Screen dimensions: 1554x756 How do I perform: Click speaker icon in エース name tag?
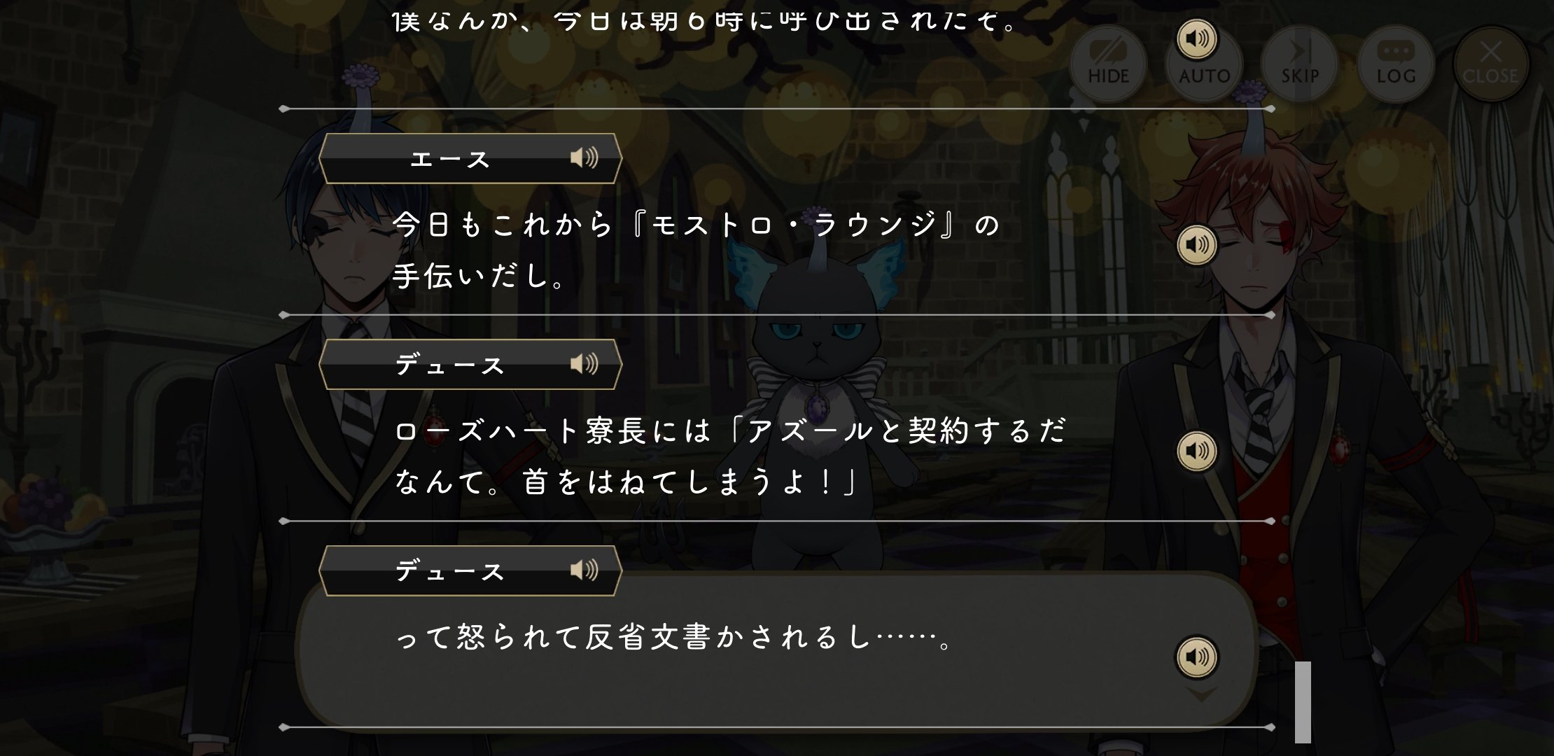pos(584,158)
